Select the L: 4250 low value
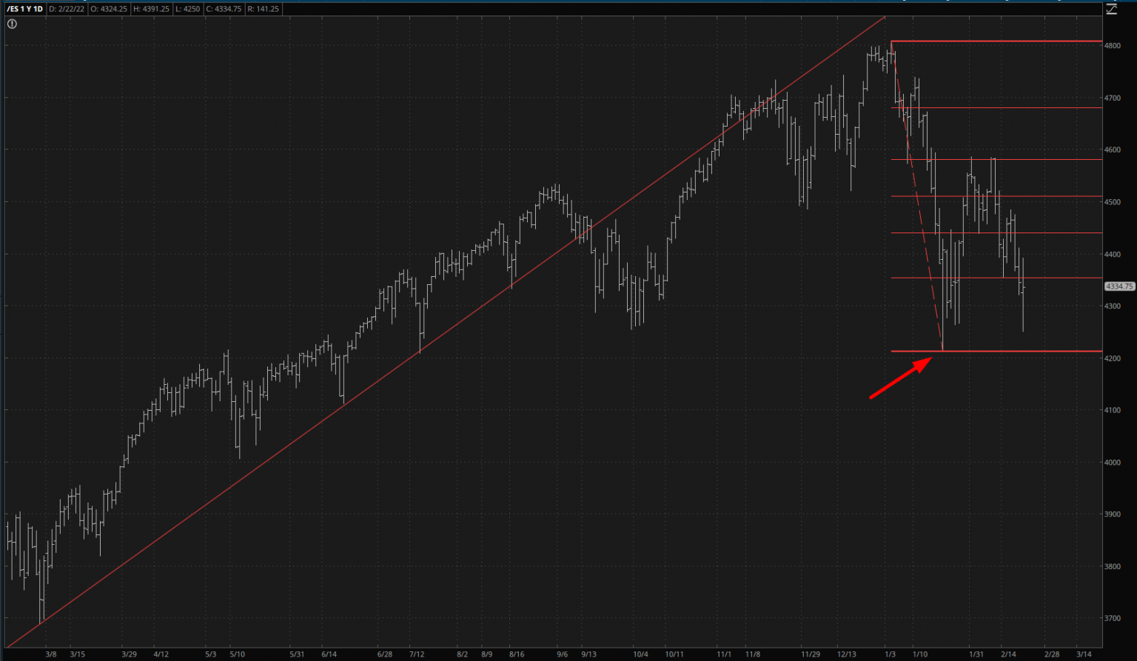This screenshot has height=661, width=1137. [x=187, y=9]
